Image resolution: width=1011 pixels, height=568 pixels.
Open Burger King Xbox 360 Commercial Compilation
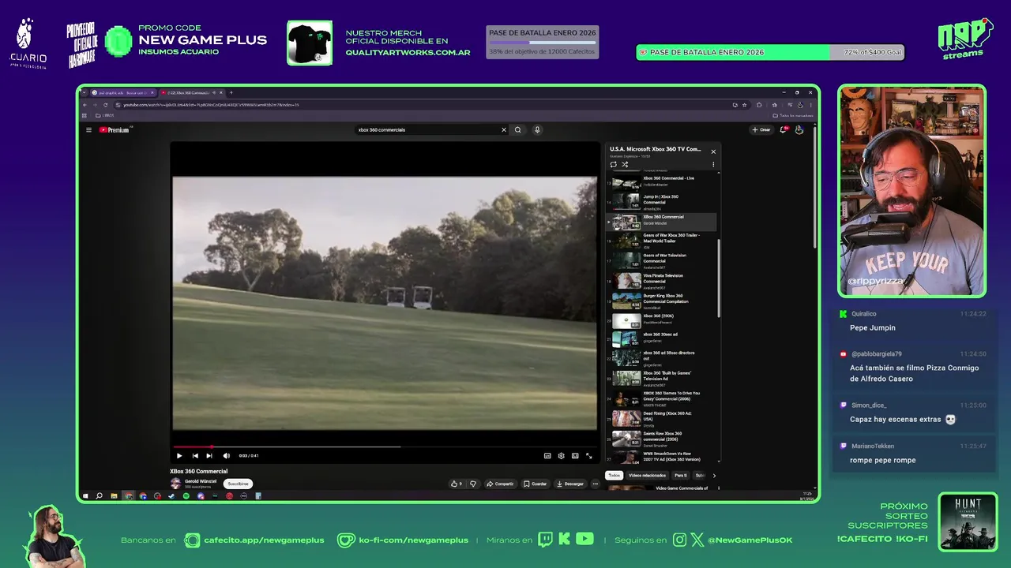point(661,301)
